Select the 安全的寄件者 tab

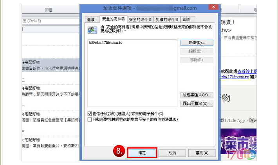tap(114, 19)
